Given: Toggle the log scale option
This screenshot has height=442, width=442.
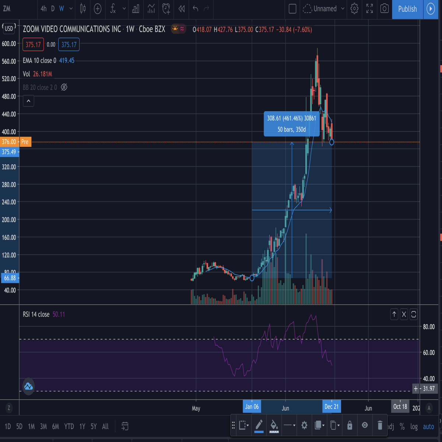Looking at the screenshot, I should 414,427.
